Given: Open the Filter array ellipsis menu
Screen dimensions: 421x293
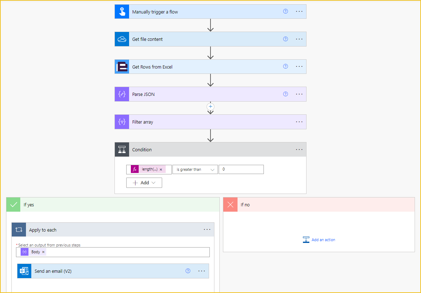Looking at the screenshot, I should [299, 122].
